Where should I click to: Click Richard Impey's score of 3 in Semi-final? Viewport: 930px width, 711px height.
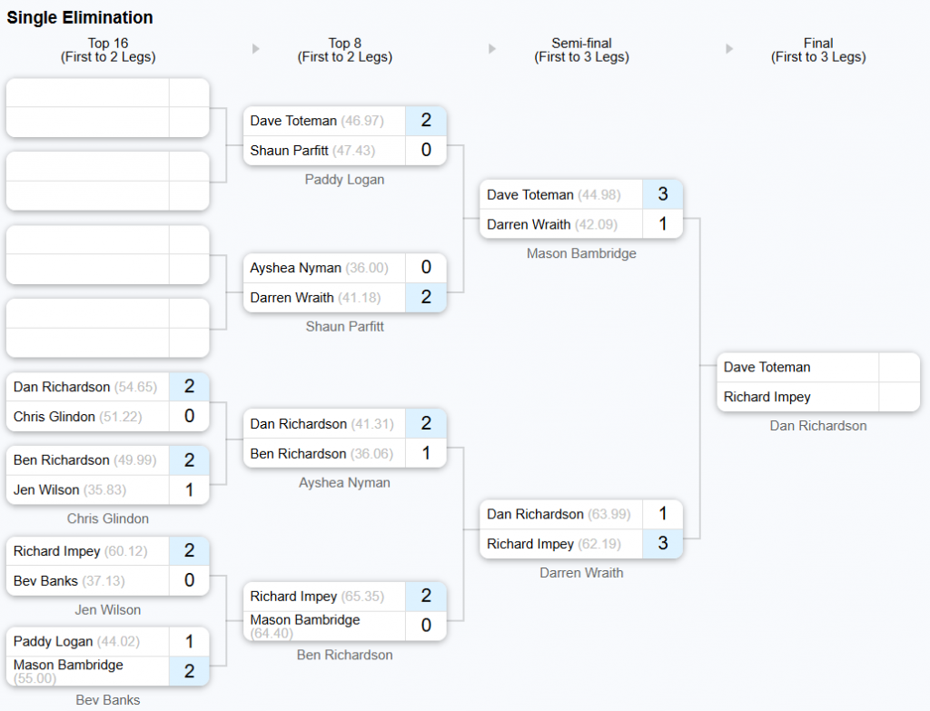662,544
